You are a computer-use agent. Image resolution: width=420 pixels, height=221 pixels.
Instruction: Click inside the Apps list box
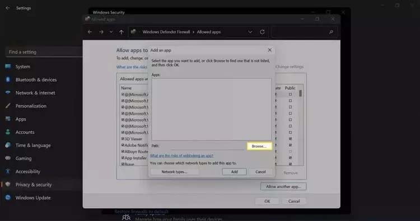coord(211,109)
